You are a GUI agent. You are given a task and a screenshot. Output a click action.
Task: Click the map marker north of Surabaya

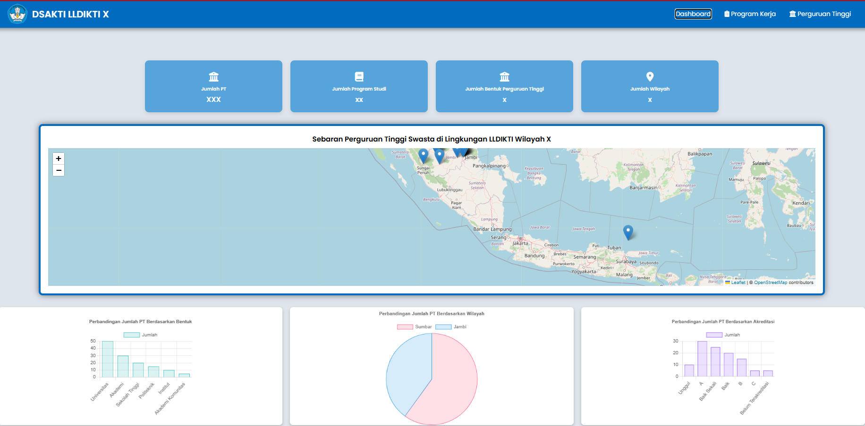point(628,232)
